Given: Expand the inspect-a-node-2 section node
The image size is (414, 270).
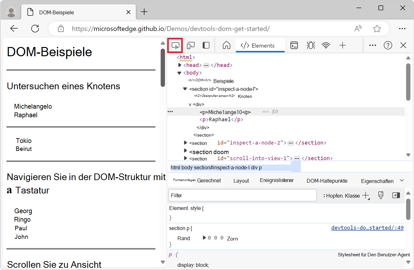Looking at the screenshot, I should (x=186, y=143).
